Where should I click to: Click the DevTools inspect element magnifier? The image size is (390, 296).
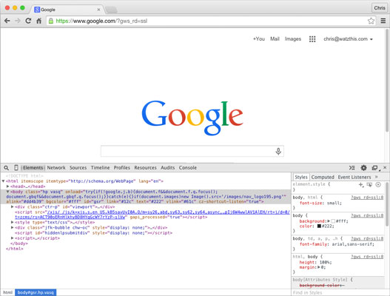tap(6, 168)
